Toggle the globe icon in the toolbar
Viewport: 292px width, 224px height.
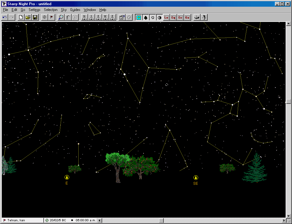[x=160, y=17]
